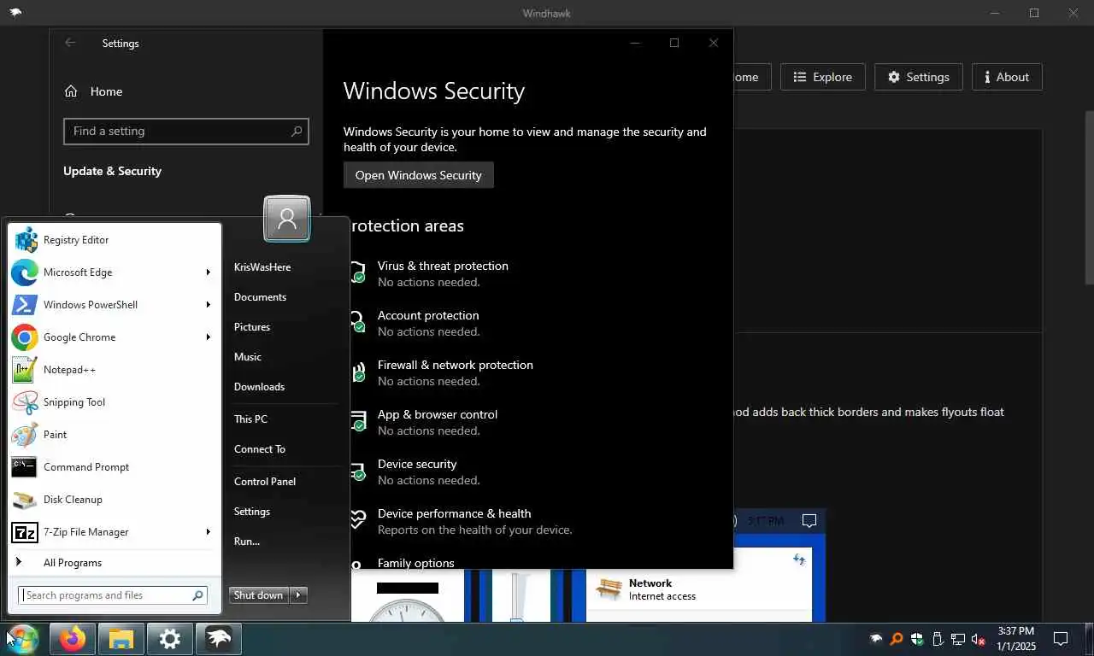This screenshot has width=1094, height=656.
Task: Click Open Windows Security button
Action: tap(419, 175)
